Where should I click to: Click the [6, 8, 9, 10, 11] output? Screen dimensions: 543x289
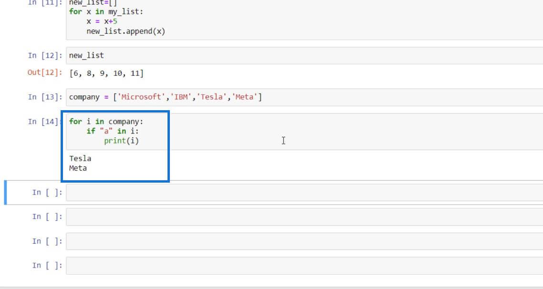(x=106, y=73)
